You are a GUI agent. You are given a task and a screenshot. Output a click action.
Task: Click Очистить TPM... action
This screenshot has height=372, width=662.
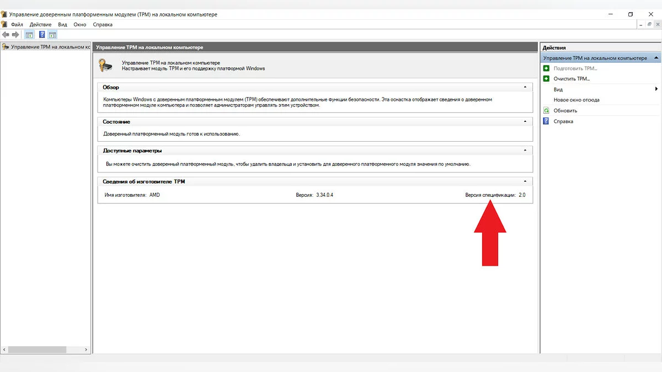pyautogui.click(x=572, y=79)
